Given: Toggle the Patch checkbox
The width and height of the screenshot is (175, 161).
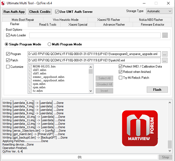Looking at the screenshot, I should coord(8,60).
